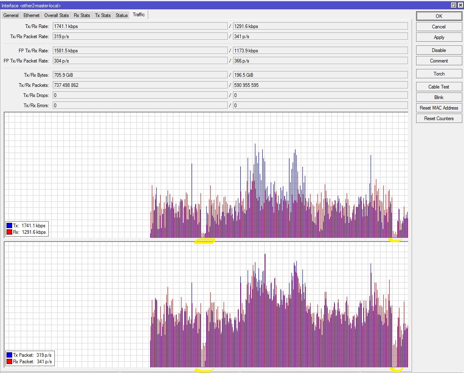Image resolution: width=464 pixels, height=373 pixels.
Task: Apply the interface settings
Action: point(439,37)
